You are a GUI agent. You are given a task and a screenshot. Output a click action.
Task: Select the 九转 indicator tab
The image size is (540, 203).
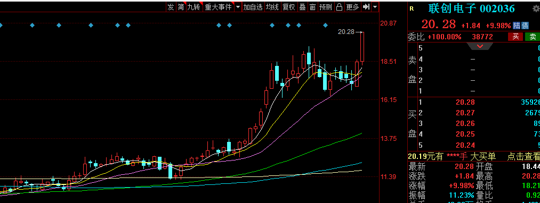[x=194, y=7]
